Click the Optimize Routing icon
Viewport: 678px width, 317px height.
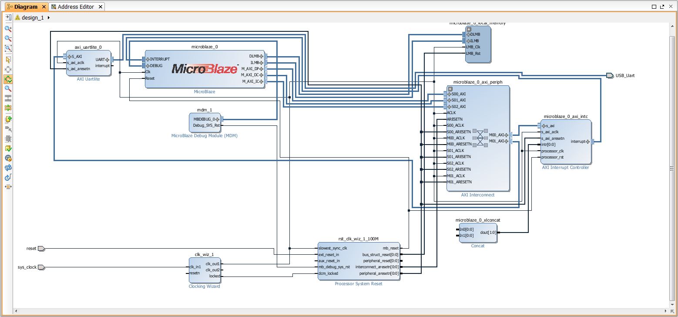tap(8, 177)
